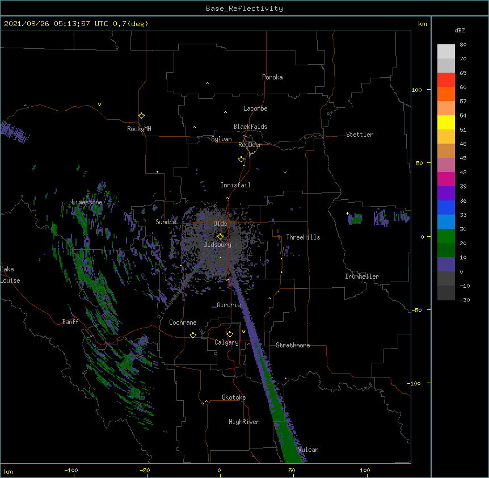Click the Olds town label

point(220,224)
